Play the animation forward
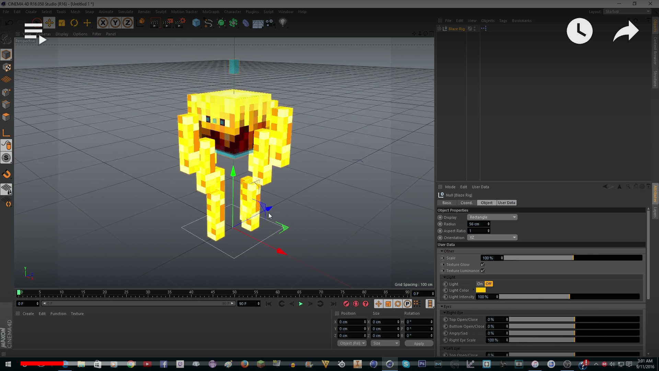This screenshot has height=371, width=659. pyautogui.click(x=301, y=304)
